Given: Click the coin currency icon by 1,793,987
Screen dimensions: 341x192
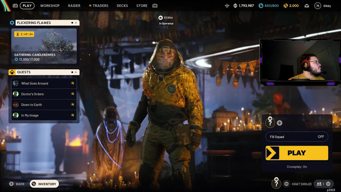Looking at the screenshot, I should click(235, 6).
